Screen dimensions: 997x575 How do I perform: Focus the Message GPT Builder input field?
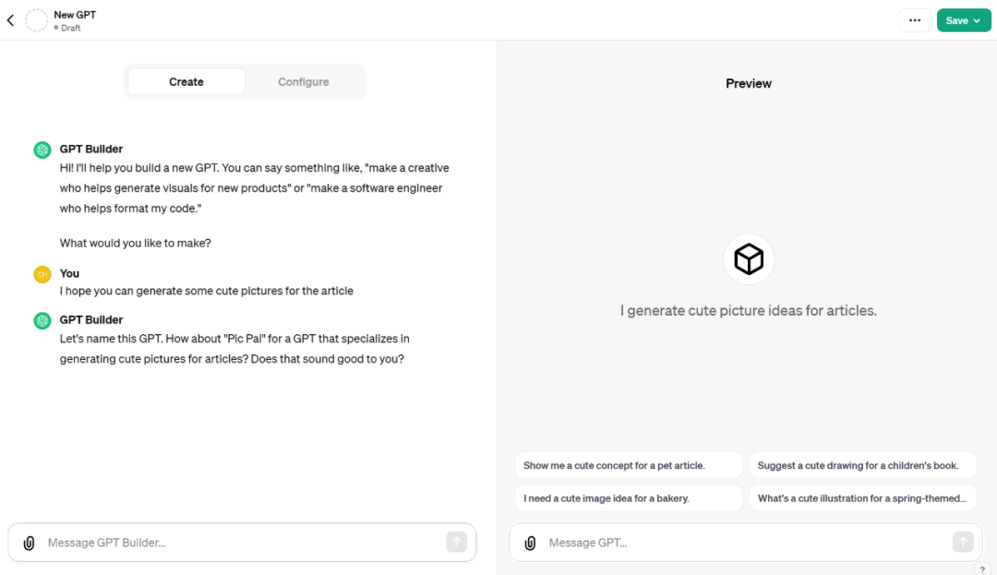tap(240, 543)
